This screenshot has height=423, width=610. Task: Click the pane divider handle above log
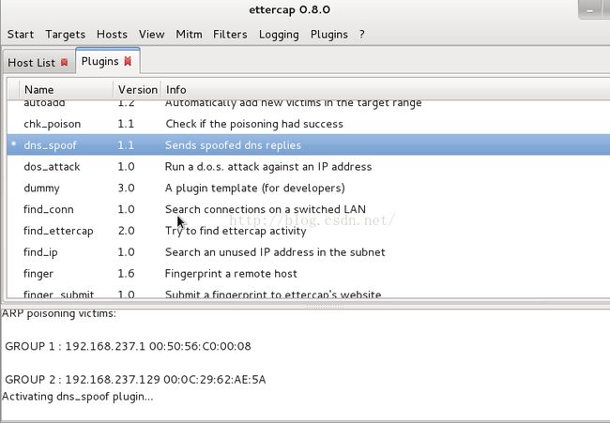(325, 307)
